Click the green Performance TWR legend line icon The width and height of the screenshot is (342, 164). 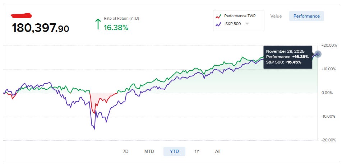pos(218,16)
